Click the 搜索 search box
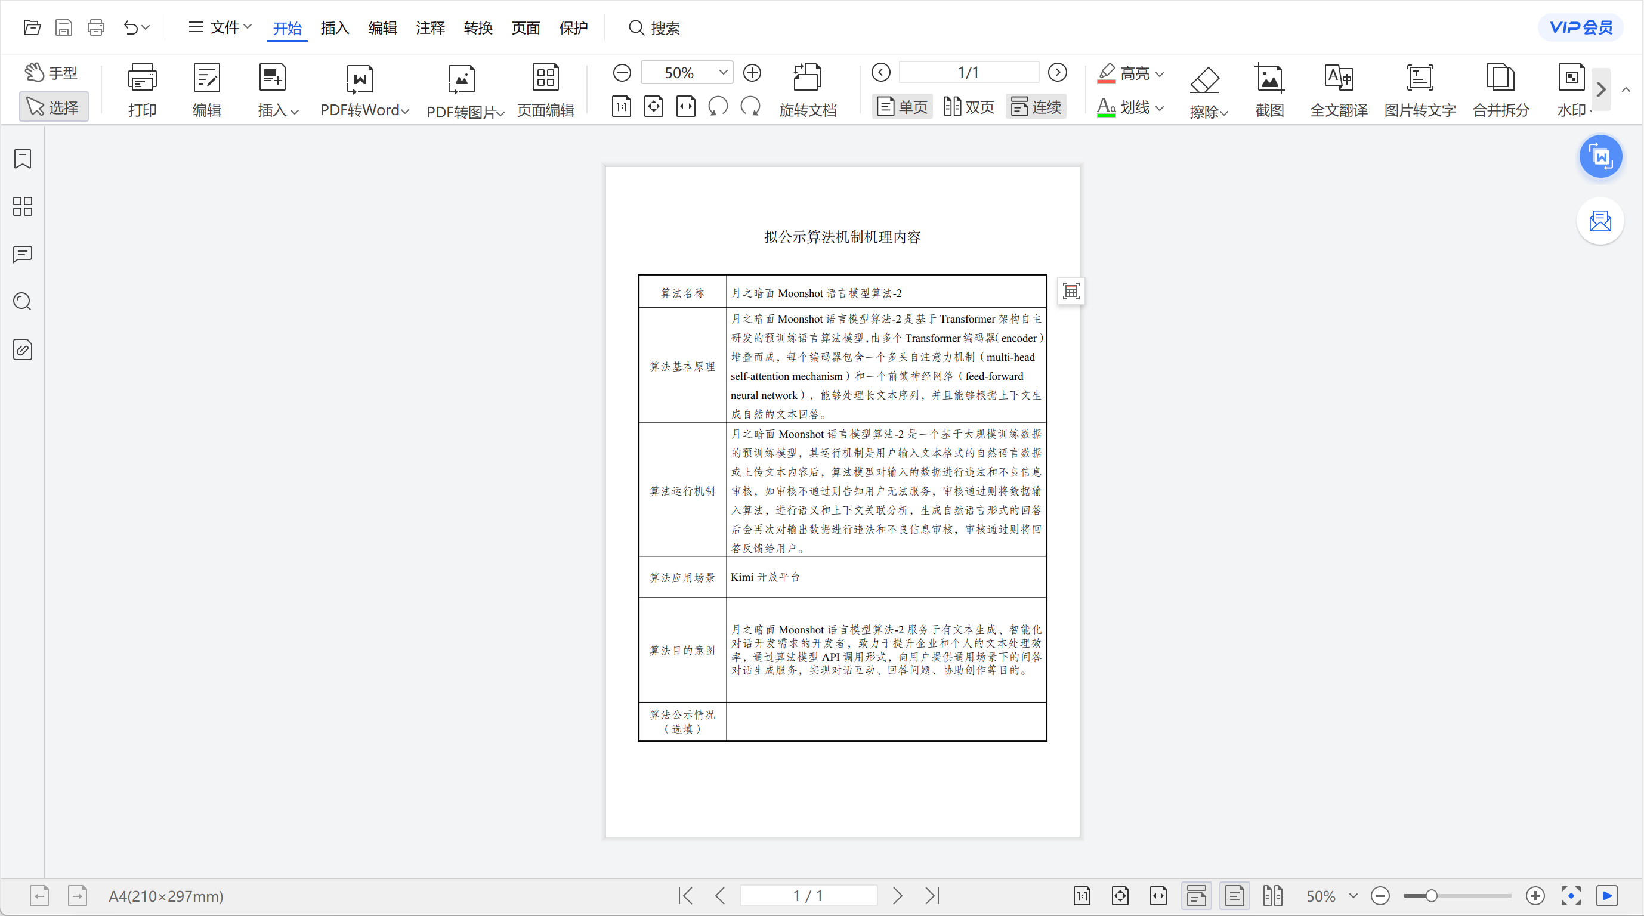Viewport: 1644px width, 916px height. tap(655, 28)
